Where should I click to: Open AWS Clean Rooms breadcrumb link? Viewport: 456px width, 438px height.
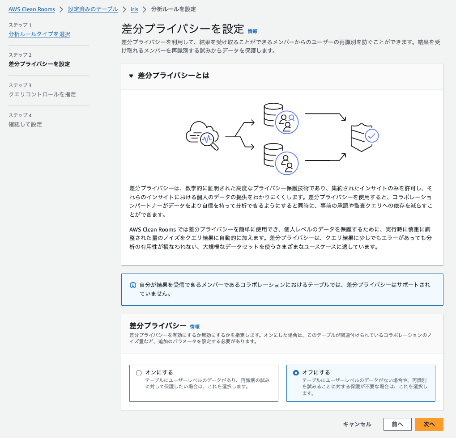tap(32, 9)
